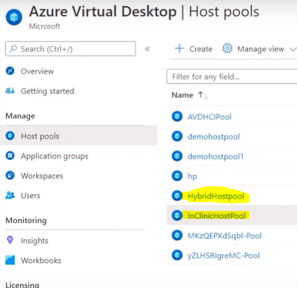
Task: Open the hp host pool link
Action: (x=192, y=176)
